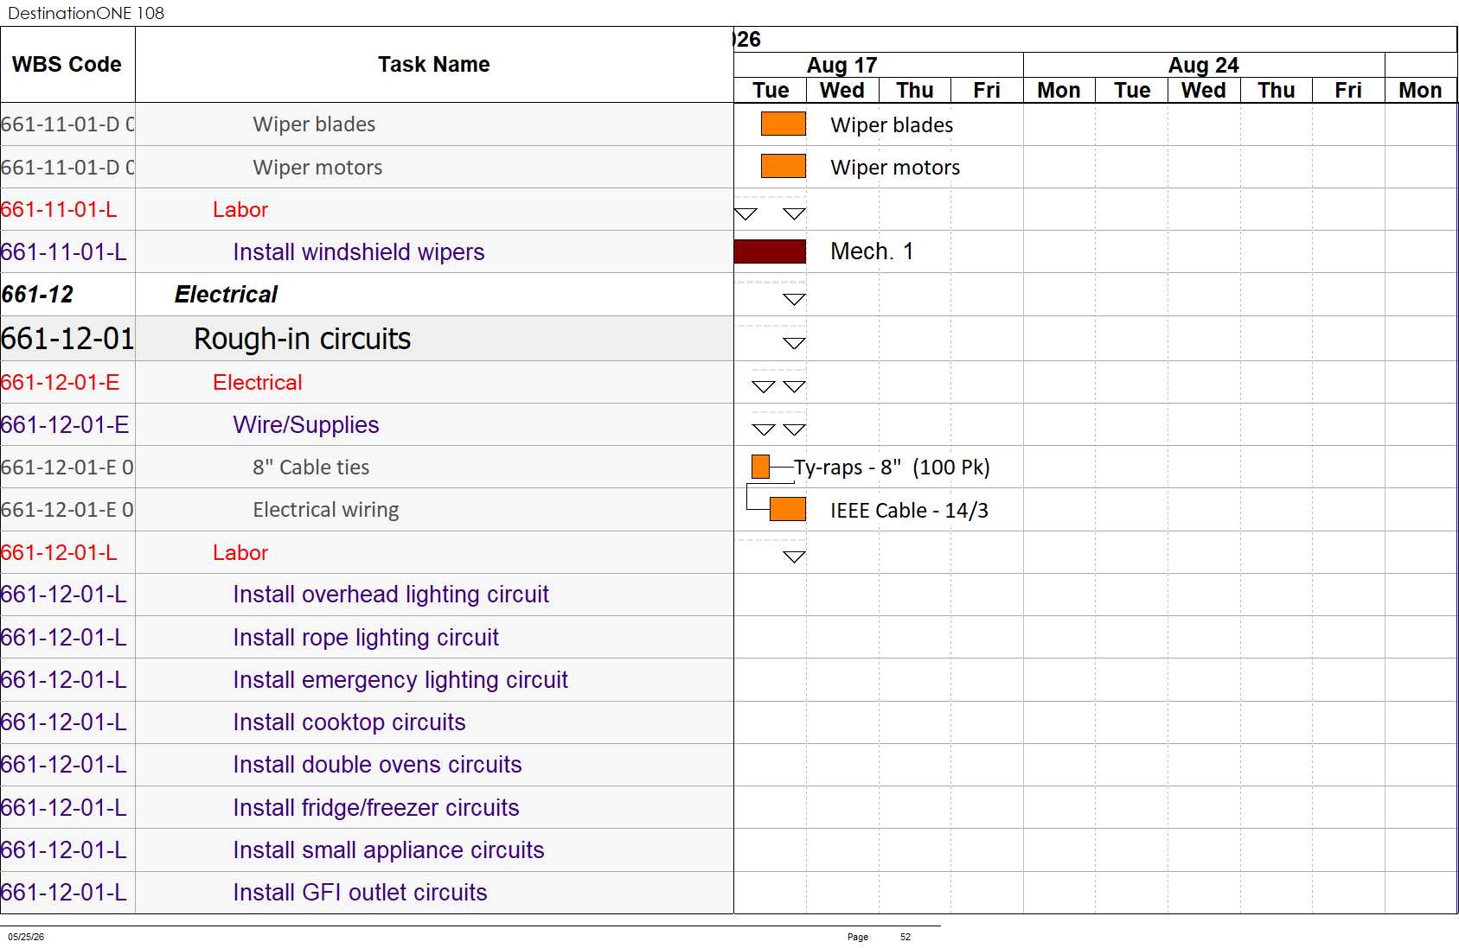Select Install cooktop circuits task

pos(367,722)
